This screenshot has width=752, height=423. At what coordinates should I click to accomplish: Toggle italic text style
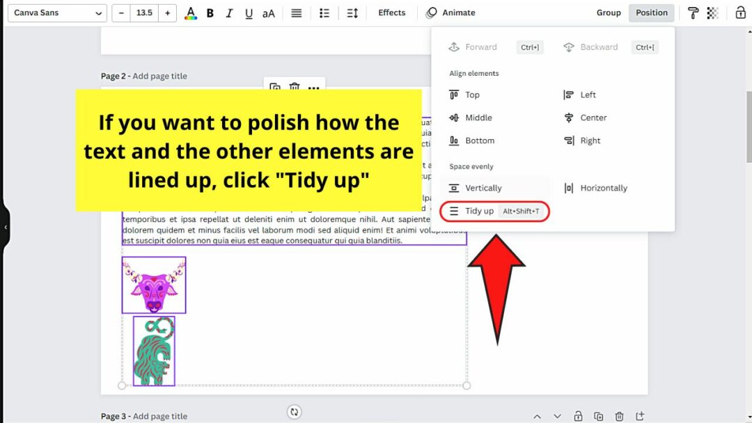[230, 13]
